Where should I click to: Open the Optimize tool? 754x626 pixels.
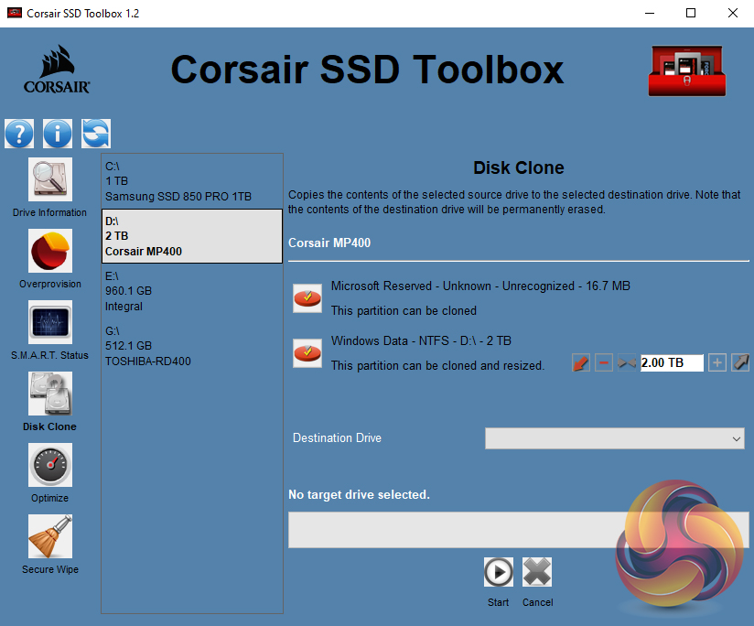(x=49, y=466)
